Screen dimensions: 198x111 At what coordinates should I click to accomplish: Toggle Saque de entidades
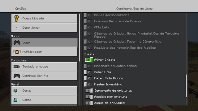pos(89,103)
